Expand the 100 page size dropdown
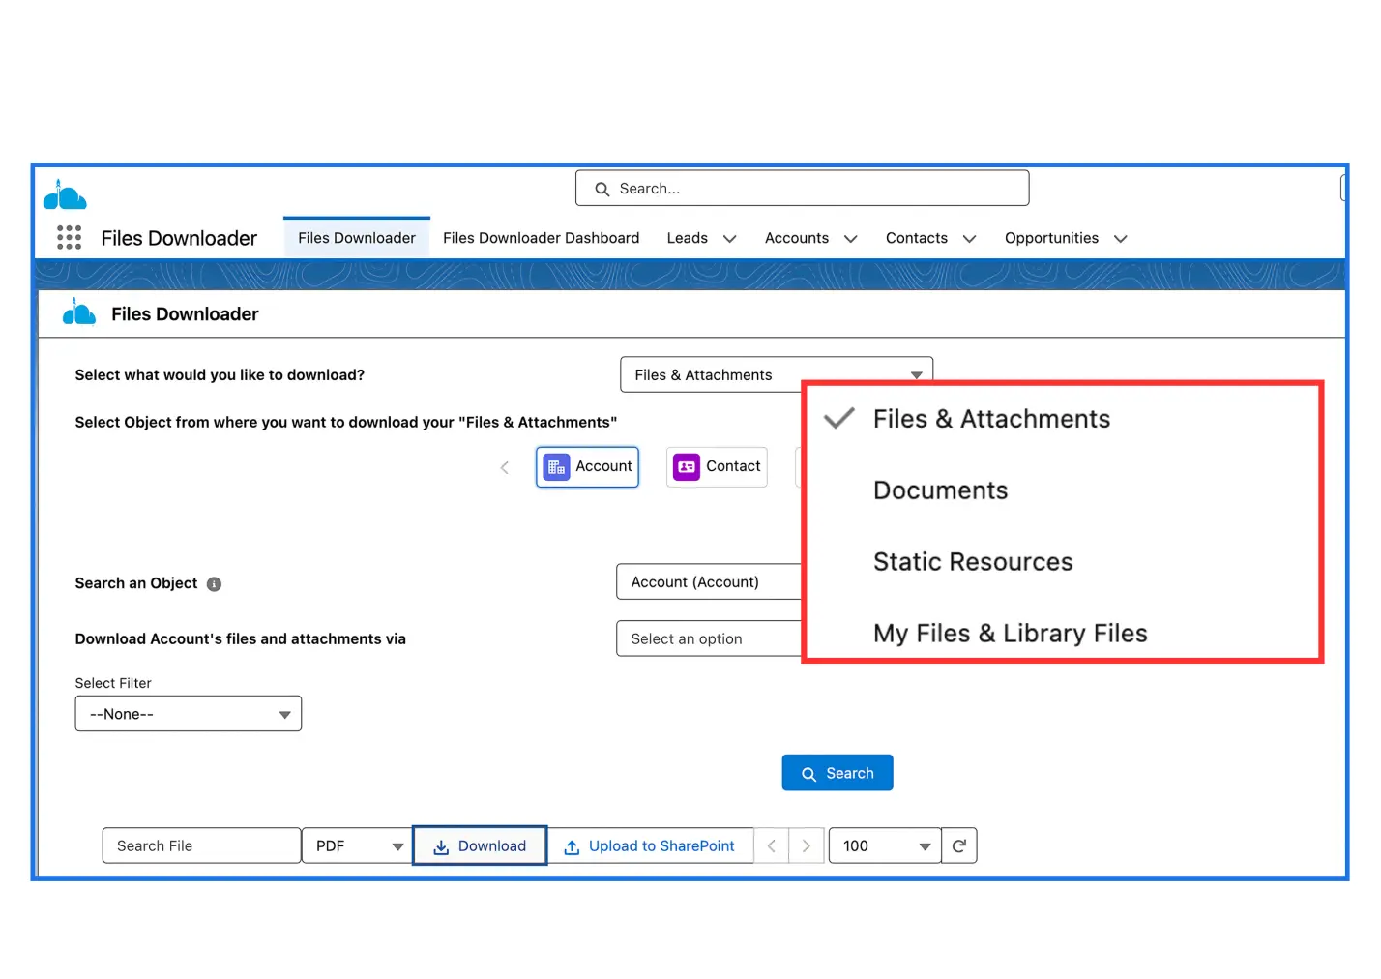This screenshot has width=1381, height=979. click(x=884, y=846)
